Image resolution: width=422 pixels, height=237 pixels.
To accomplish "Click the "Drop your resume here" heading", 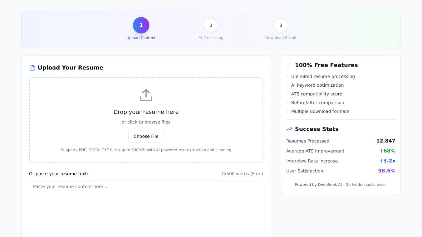I will [146, 112].
